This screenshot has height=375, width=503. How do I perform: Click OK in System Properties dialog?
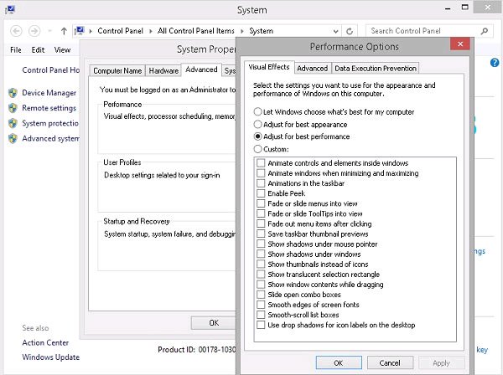(x=214, y=323)
